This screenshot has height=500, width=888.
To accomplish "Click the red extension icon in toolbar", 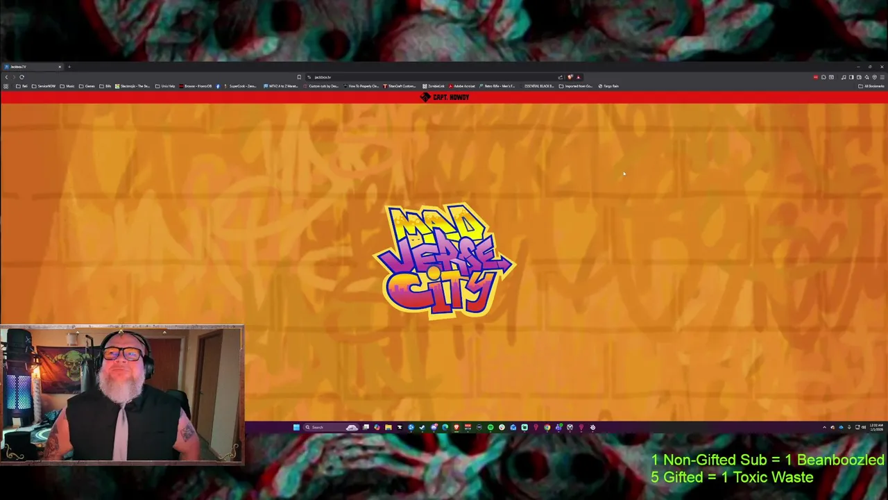I will pos(815,77).
